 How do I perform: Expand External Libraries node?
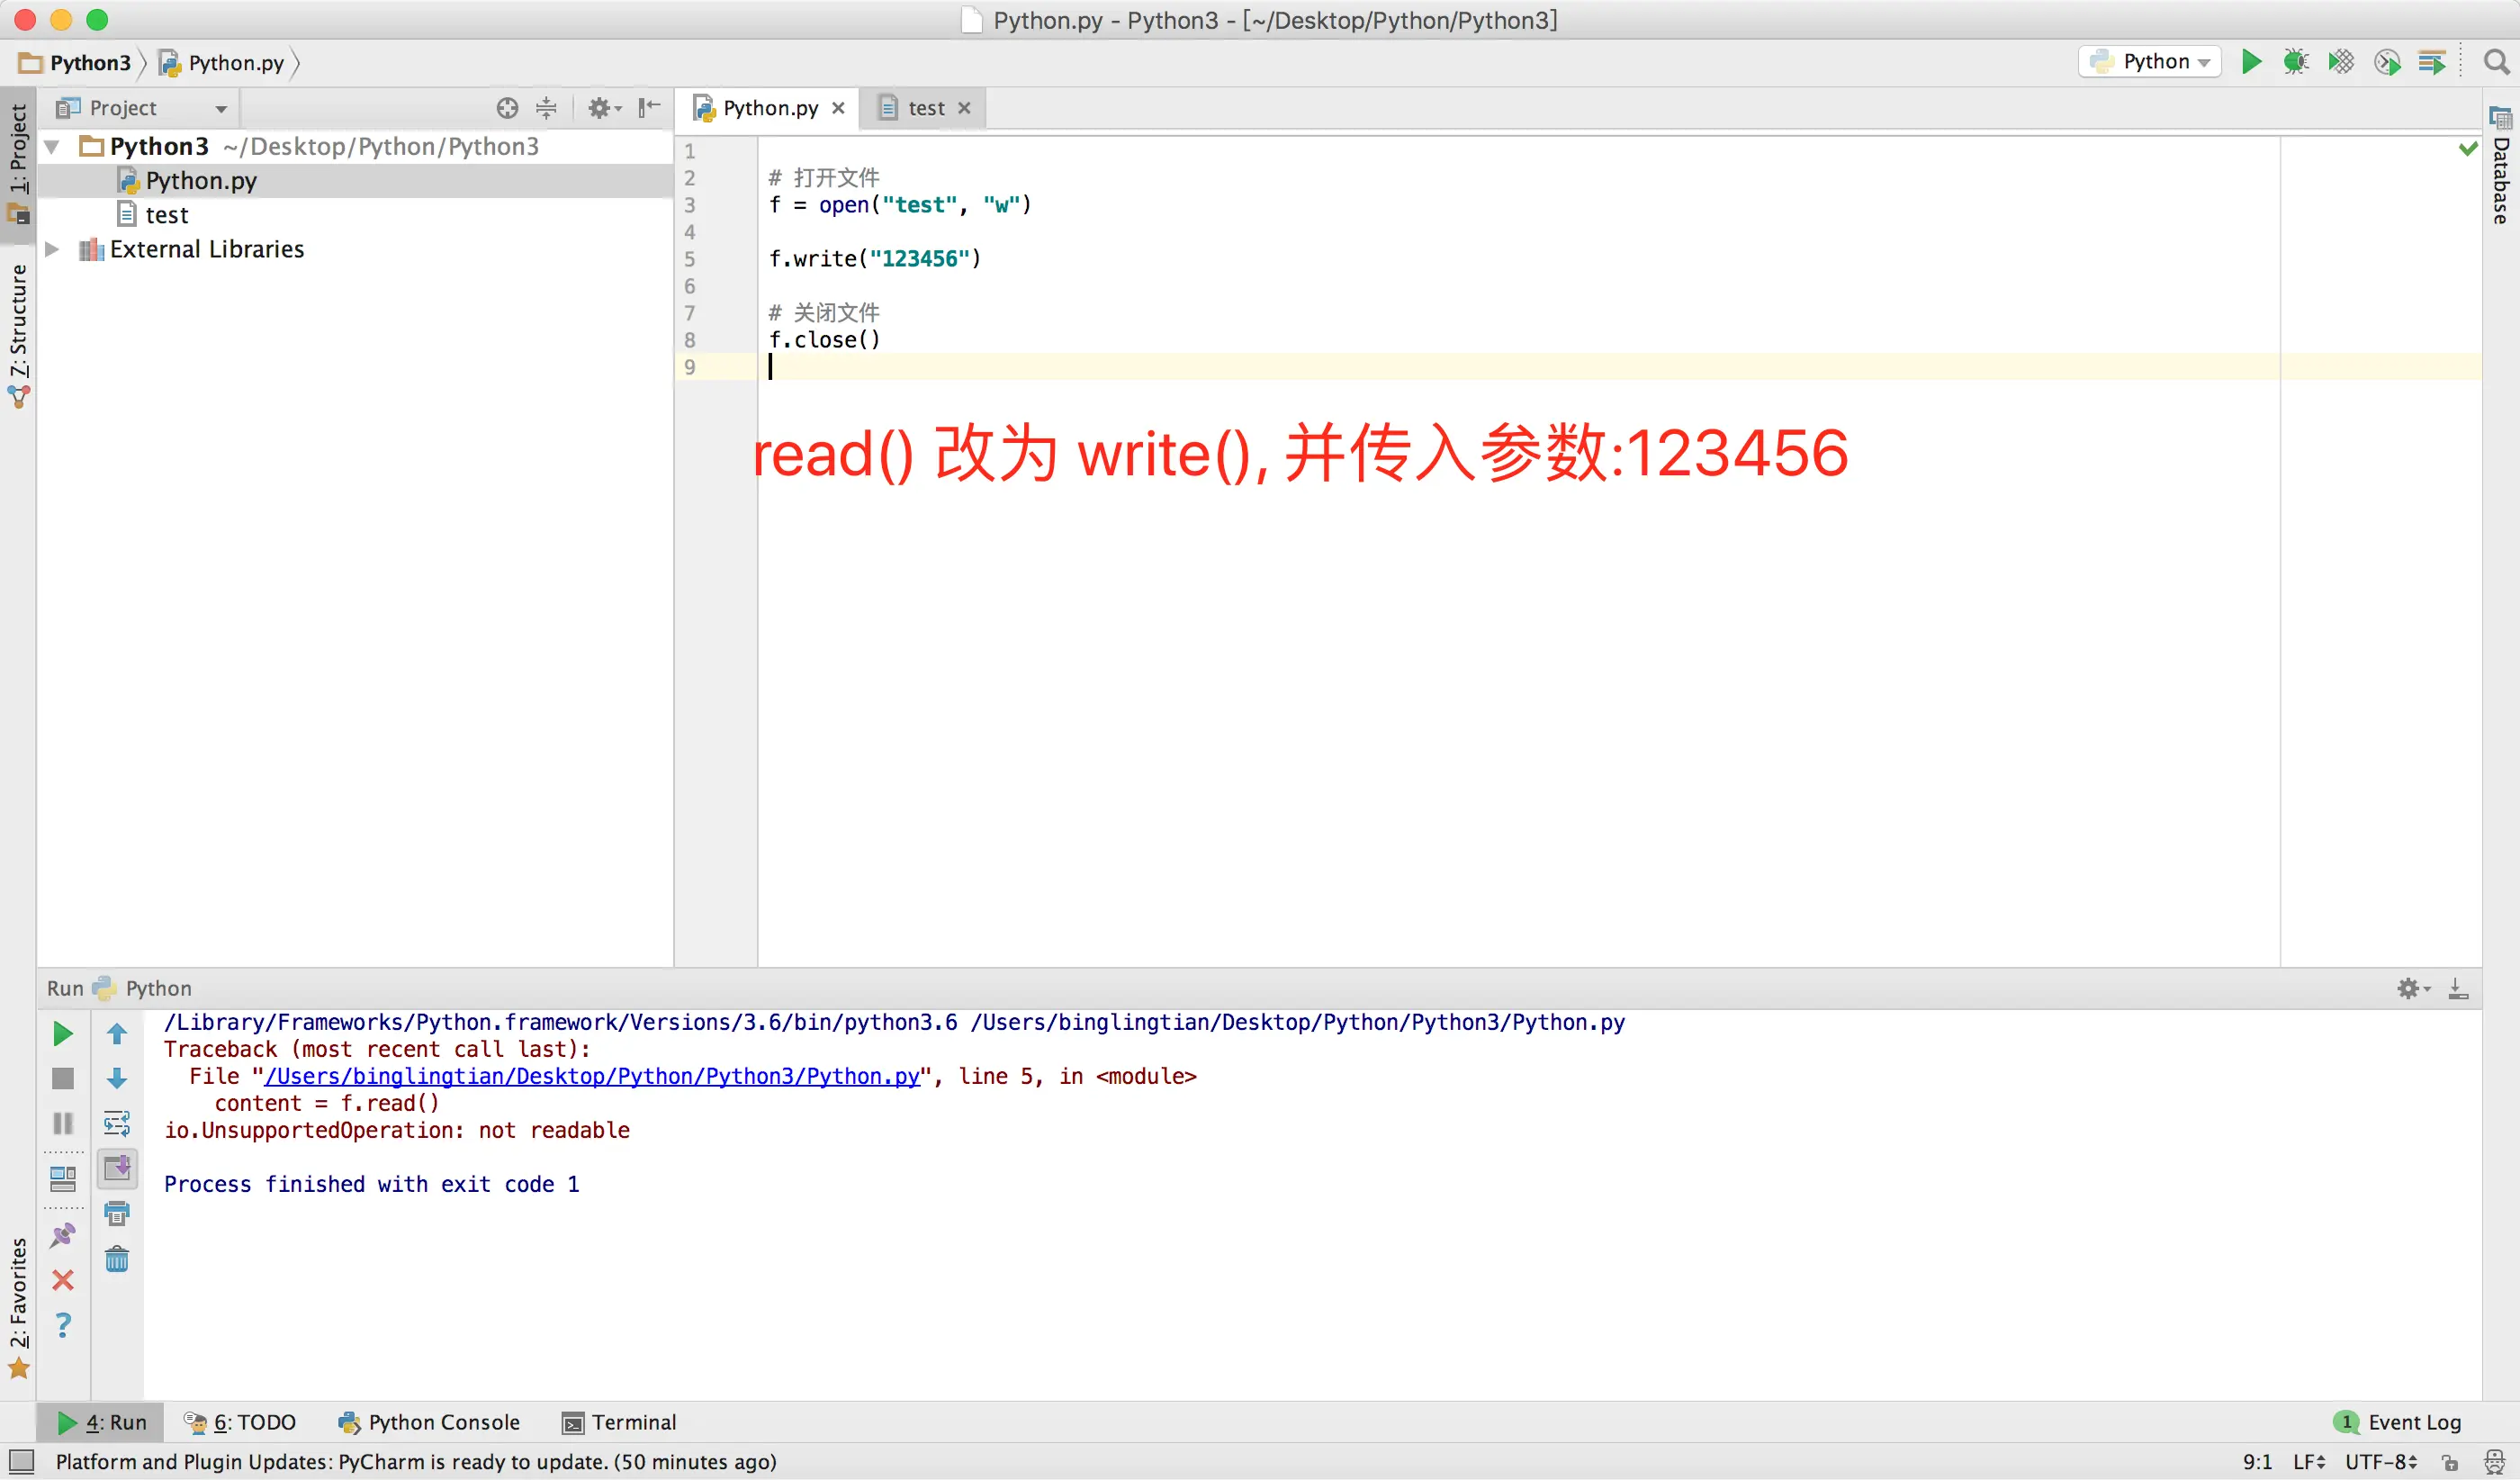(x=52, y=249)
